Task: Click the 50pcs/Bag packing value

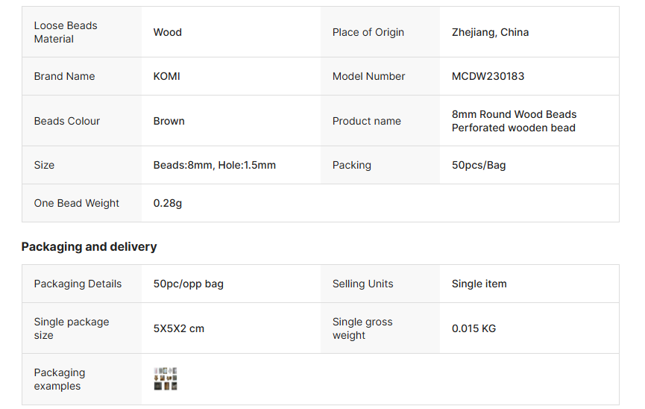Action: click(478, 165)
